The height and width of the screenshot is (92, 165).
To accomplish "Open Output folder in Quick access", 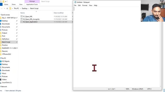I will pos(4,33).
